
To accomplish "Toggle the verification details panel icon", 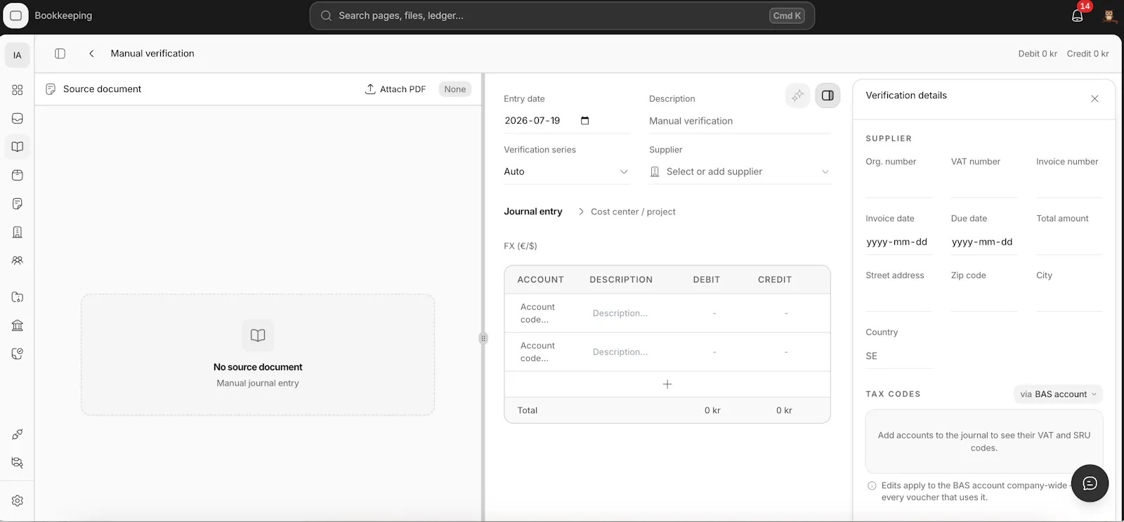I will point(828,96).
